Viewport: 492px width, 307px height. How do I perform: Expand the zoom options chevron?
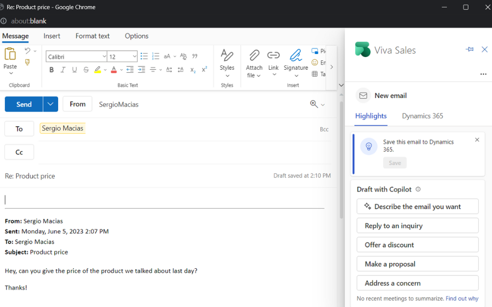click(323, 105)
